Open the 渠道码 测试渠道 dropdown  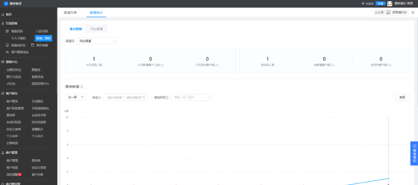coord(97,41)
